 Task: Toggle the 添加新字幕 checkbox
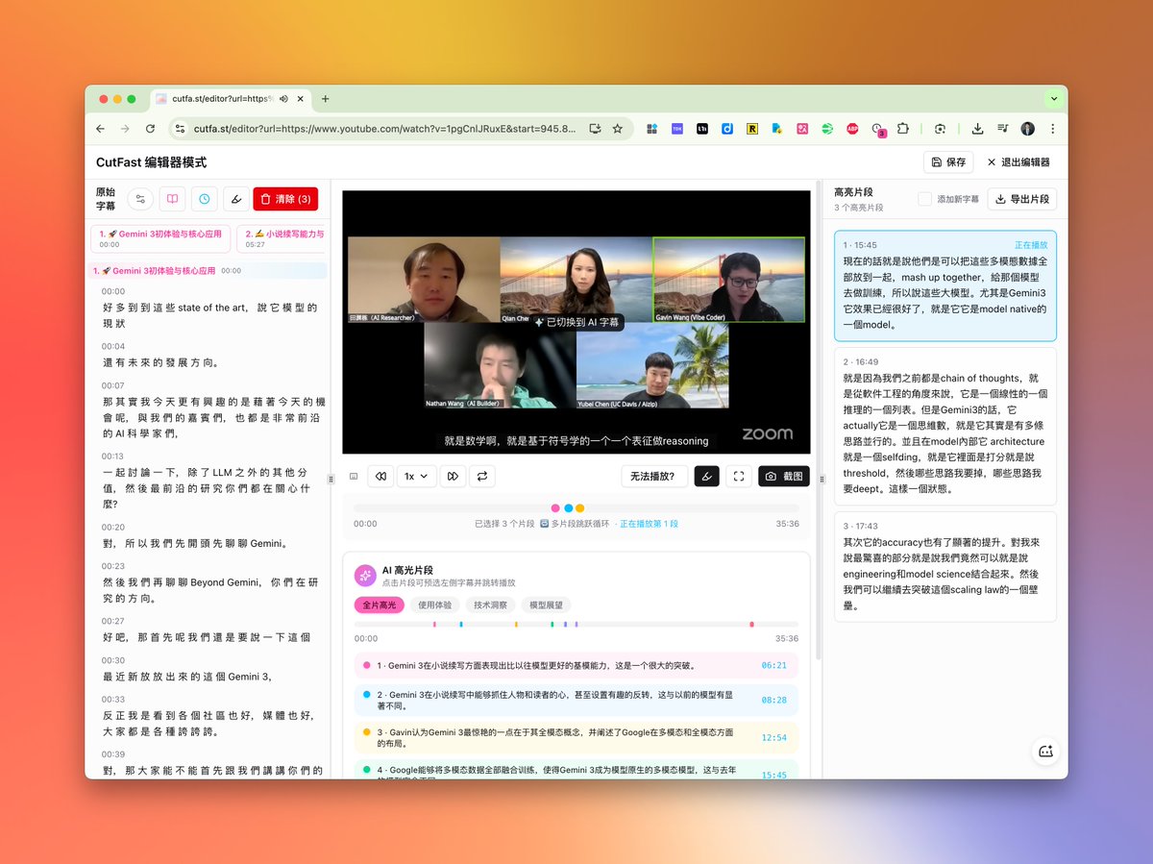(x=924, y=199)
